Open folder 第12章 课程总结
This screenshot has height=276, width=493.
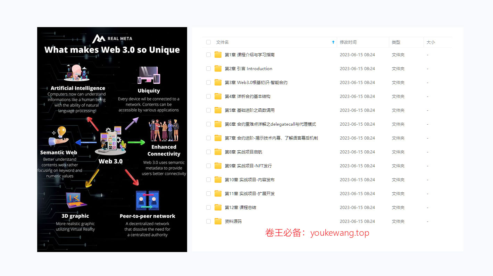click(240, 207)
